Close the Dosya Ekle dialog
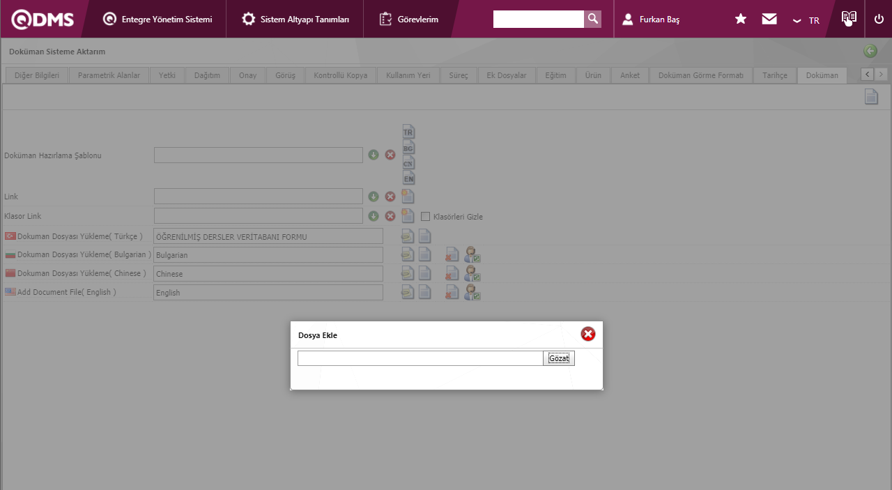This screenshot has height=490, width=892. 588,335
